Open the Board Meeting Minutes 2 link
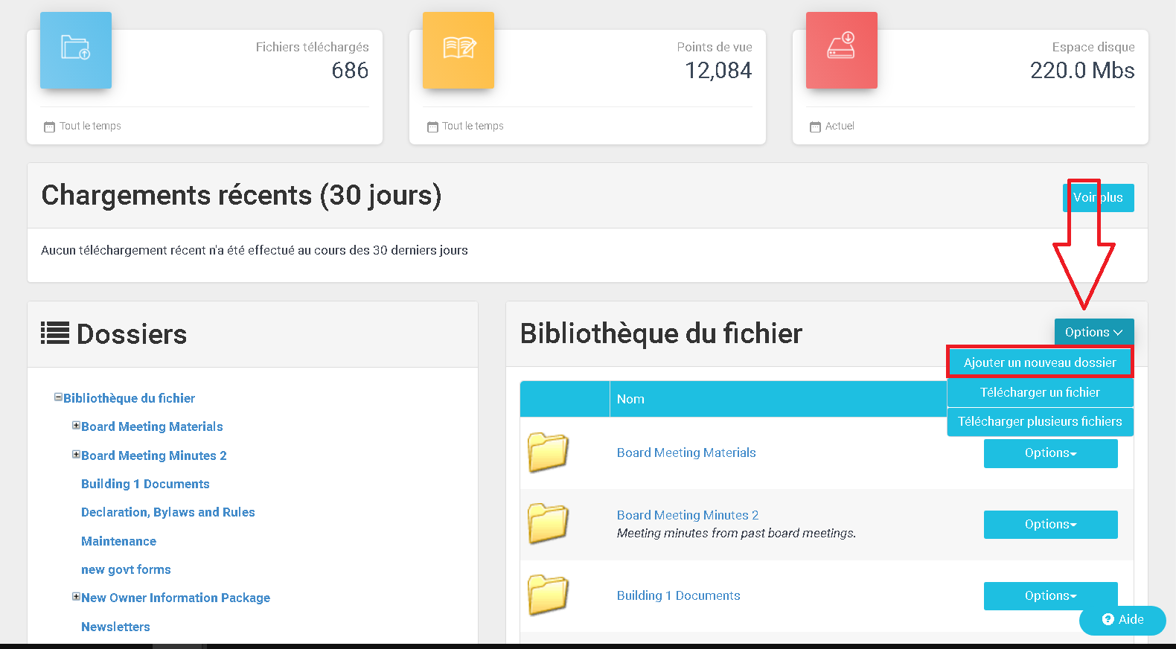Screen dimensions: 1176x649 (x=687, y=515)
